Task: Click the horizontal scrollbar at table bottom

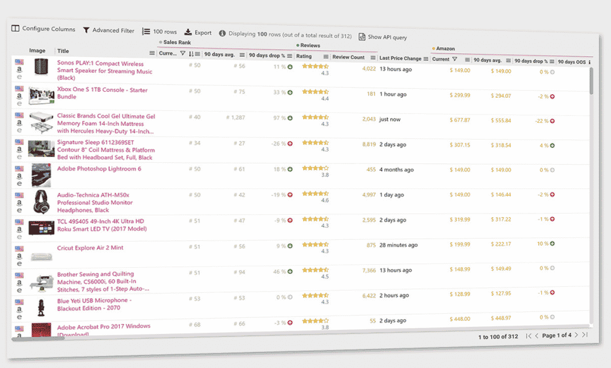Action: pyautogui.click(x=38, y=339)
